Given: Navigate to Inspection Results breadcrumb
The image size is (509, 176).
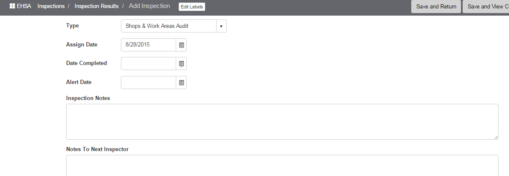Looking at the screenshot, I should 96,6.
